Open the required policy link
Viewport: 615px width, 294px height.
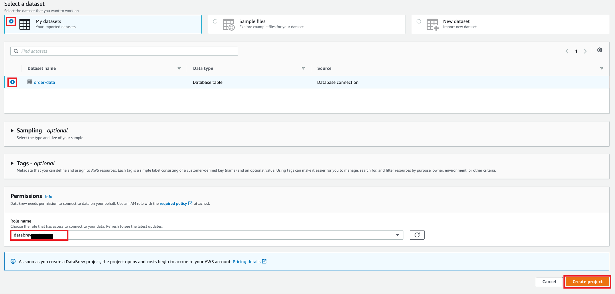click(x=173, y=204)
